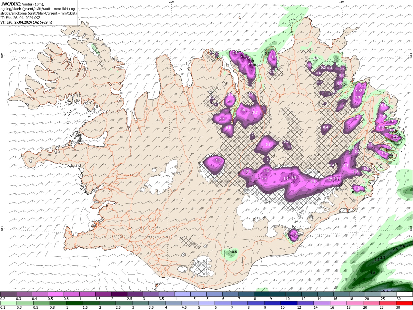Click the 10 label on upper snow scale

(x=287, y=299)
